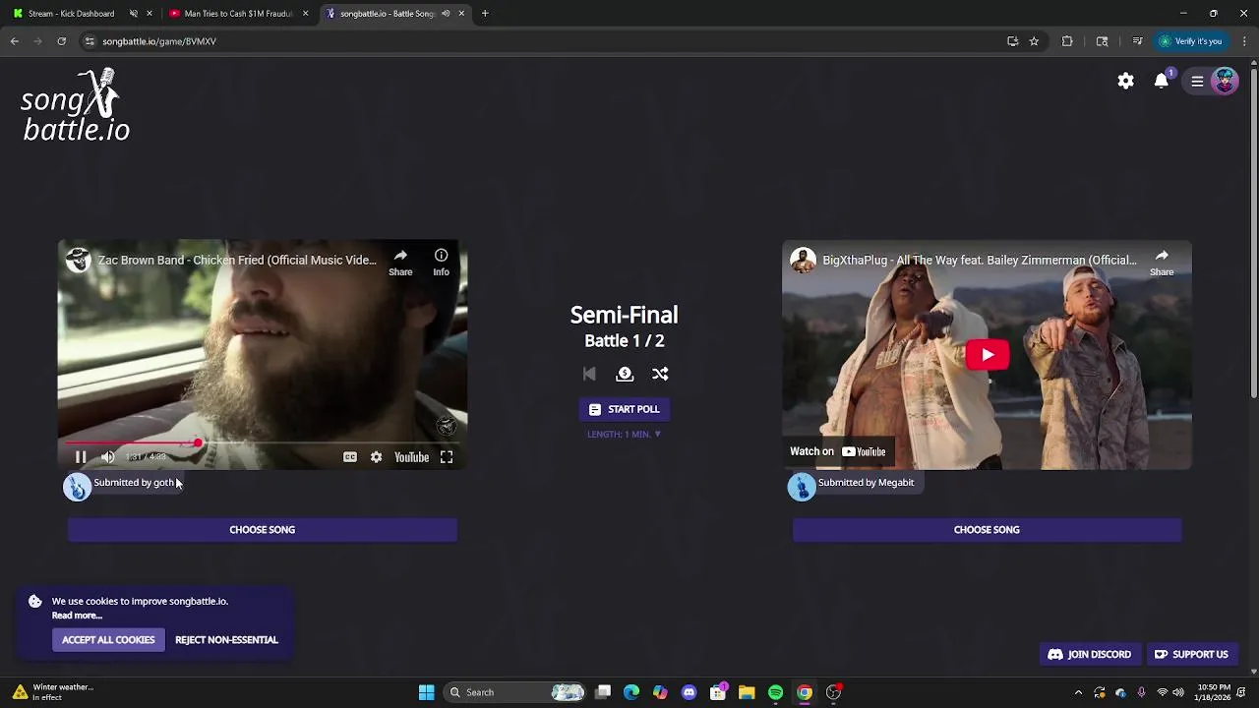1259x708 pixels.
Task: Navigate back in browser
Action: click(15, 41)
